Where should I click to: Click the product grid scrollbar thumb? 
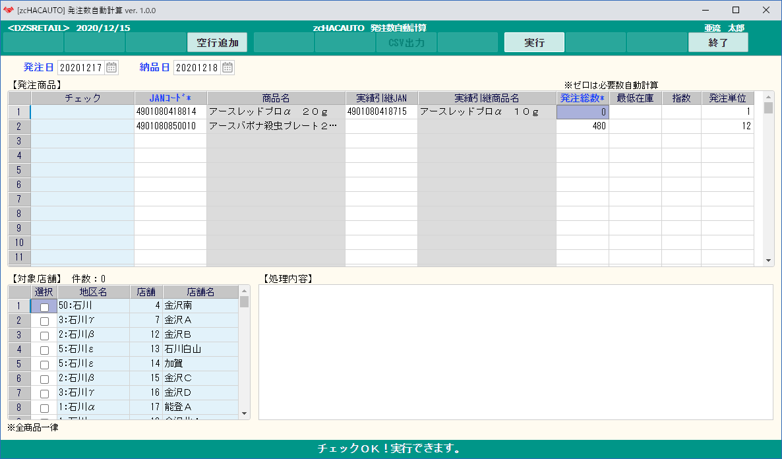(x=769, y=107)
